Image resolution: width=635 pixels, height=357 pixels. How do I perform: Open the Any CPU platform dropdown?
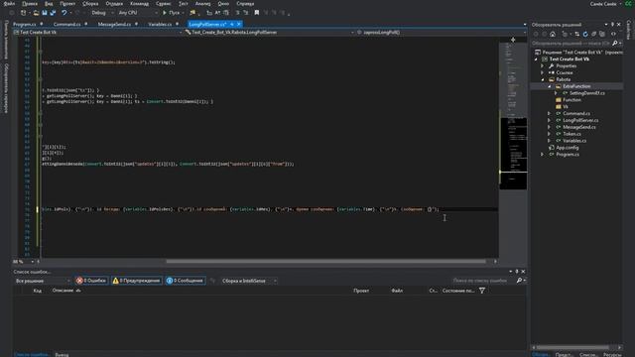138,13
